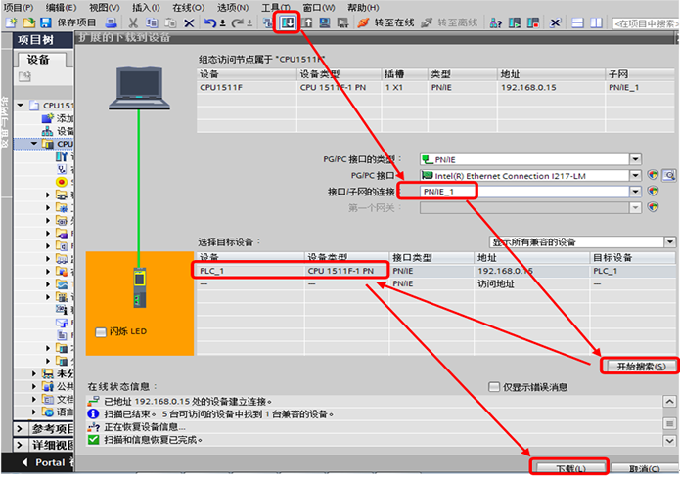Open the 在线(O) menu
Image resolution: width=680 pixels, height=477 pixels.
[188, 8]
